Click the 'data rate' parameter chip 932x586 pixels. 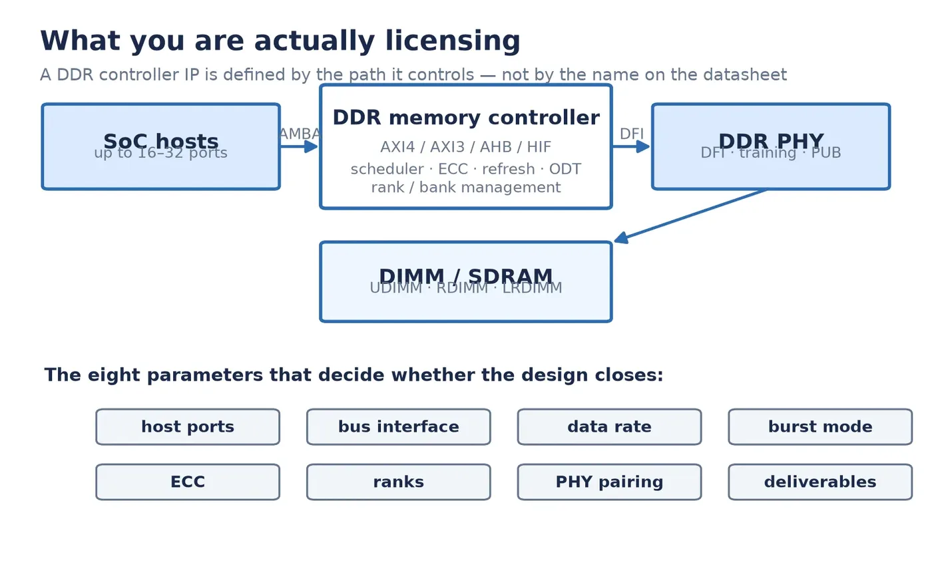tap(610, 427)
